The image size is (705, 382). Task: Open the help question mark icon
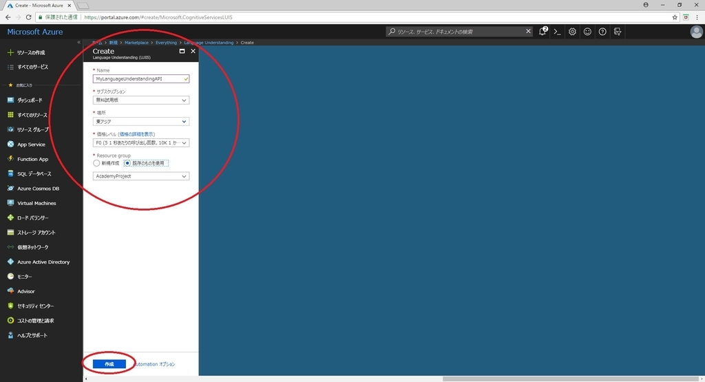point(602,32)
